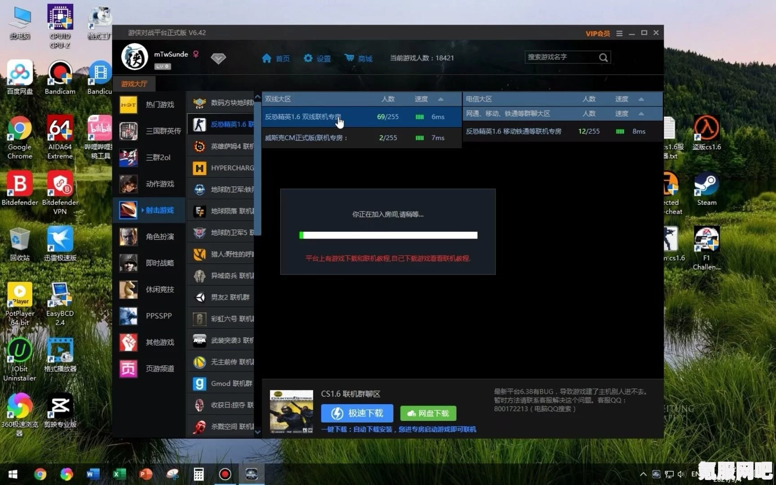Sort 双线大区 by 人数 column
Image resolution: width=776 pixels, height=485 pixels.
coord(388,99)
